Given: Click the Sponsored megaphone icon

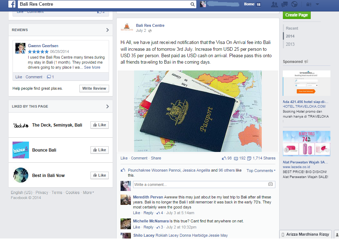Looking at the screenshot, I should (x=306, y=62).
